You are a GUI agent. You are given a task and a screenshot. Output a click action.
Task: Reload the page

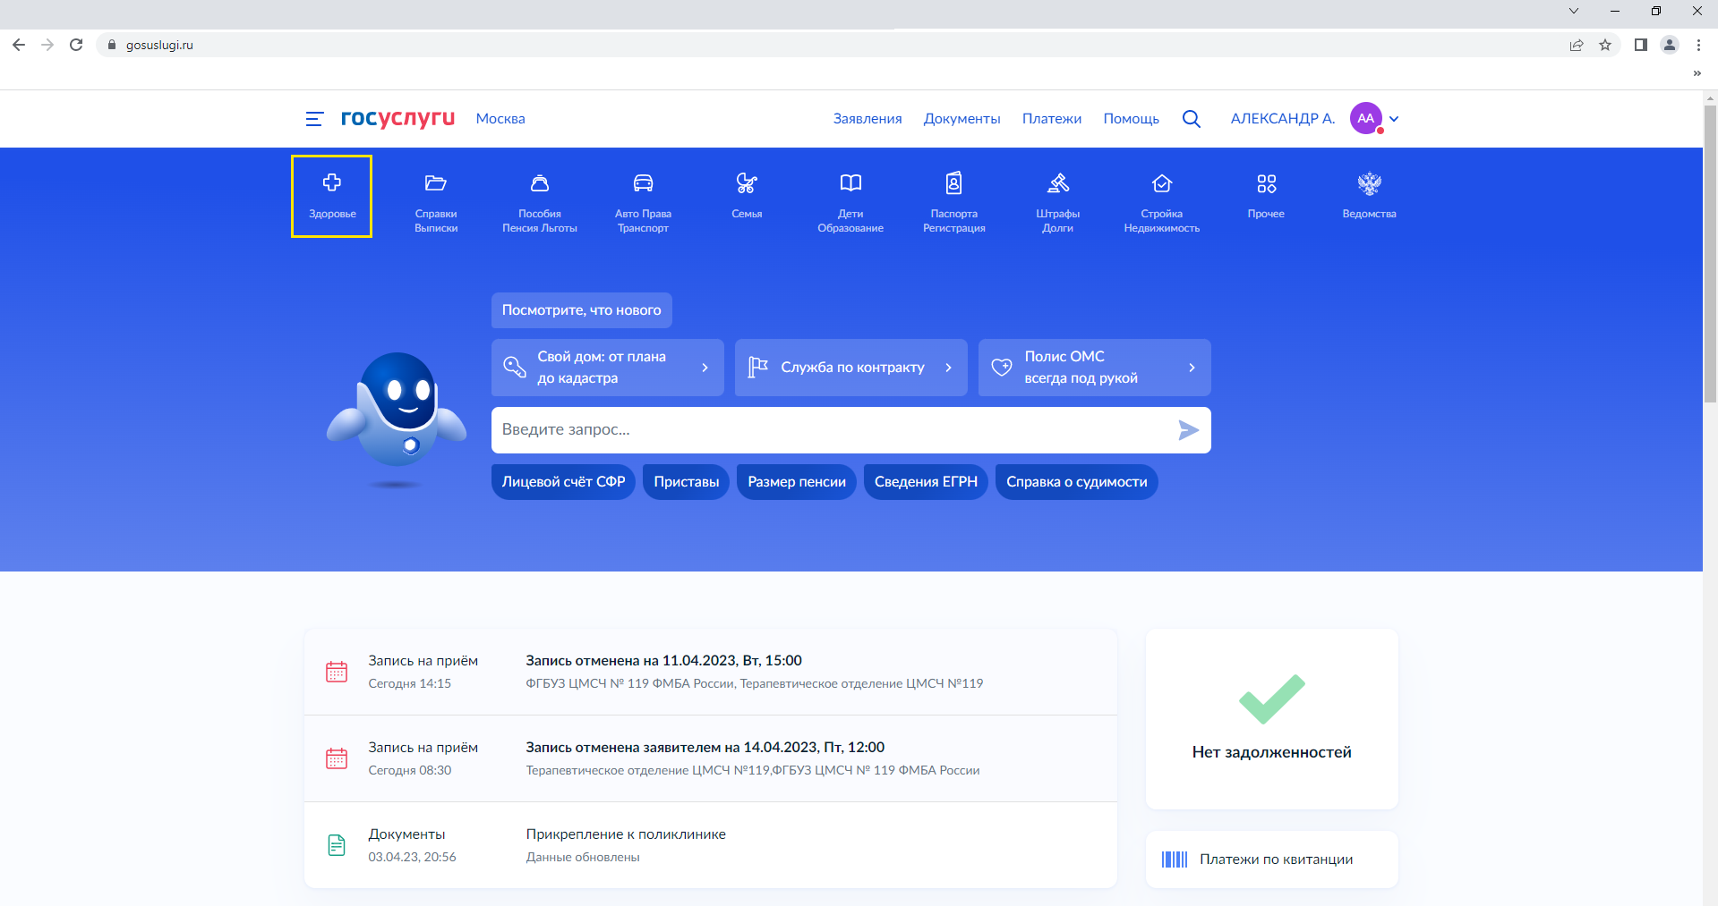pyautogui.click(x=76, y=45)
